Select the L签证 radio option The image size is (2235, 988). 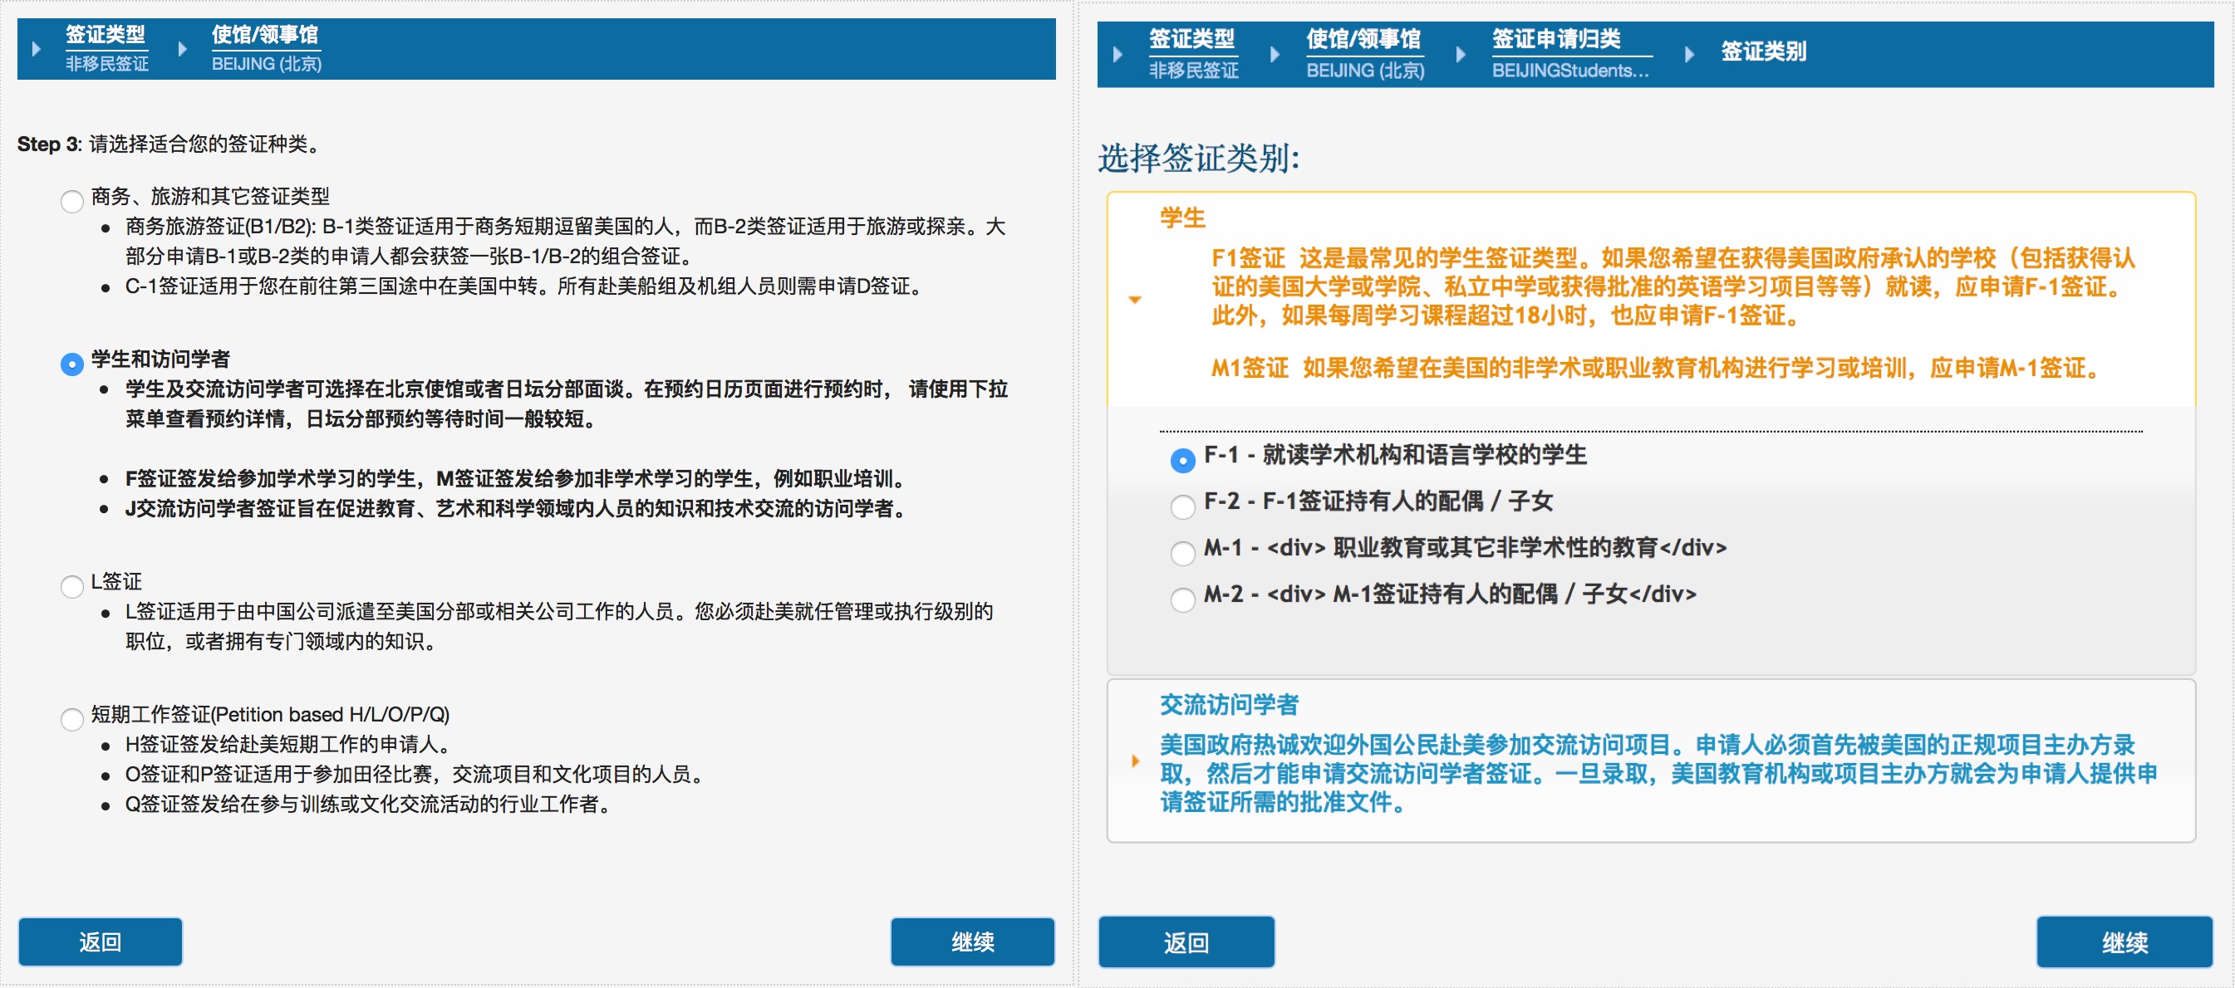72,587
